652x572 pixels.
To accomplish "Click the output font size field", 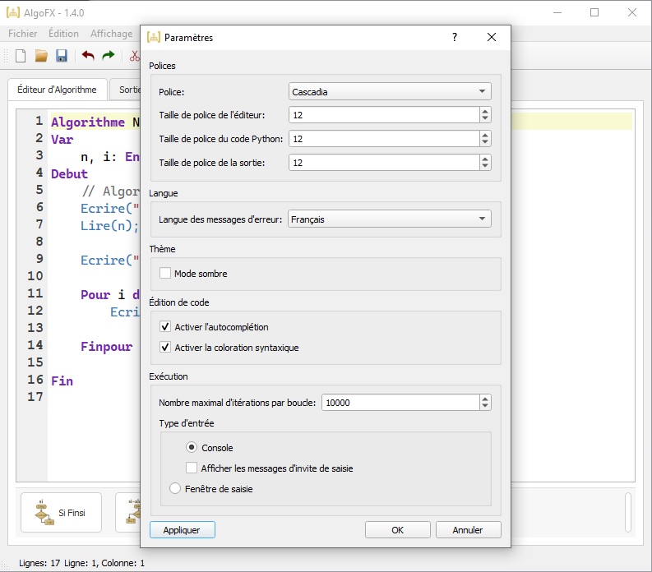I will tap(384, 162).
